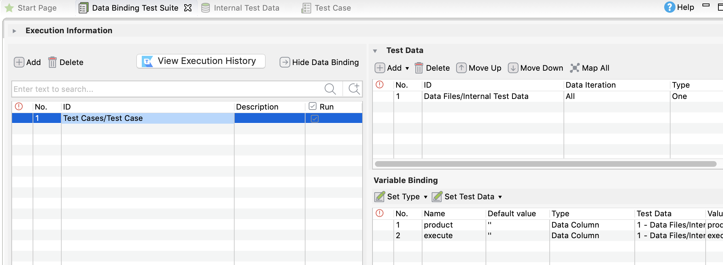
Task: Open View Execution History
Action: tap(201, 61)
